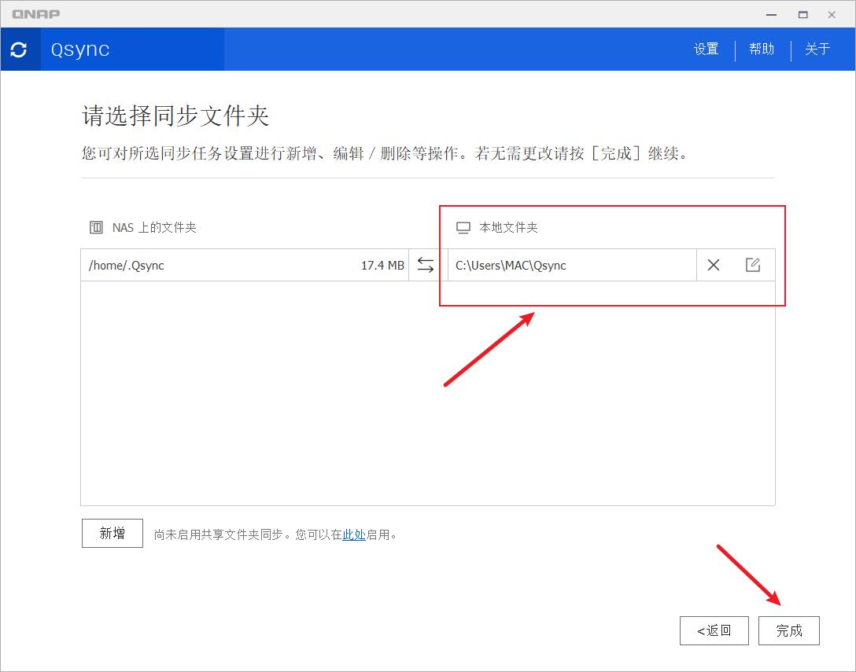856x672 pixels.
Task: Open the edit icon for the local folder path
Action: [x=753, y=265]
